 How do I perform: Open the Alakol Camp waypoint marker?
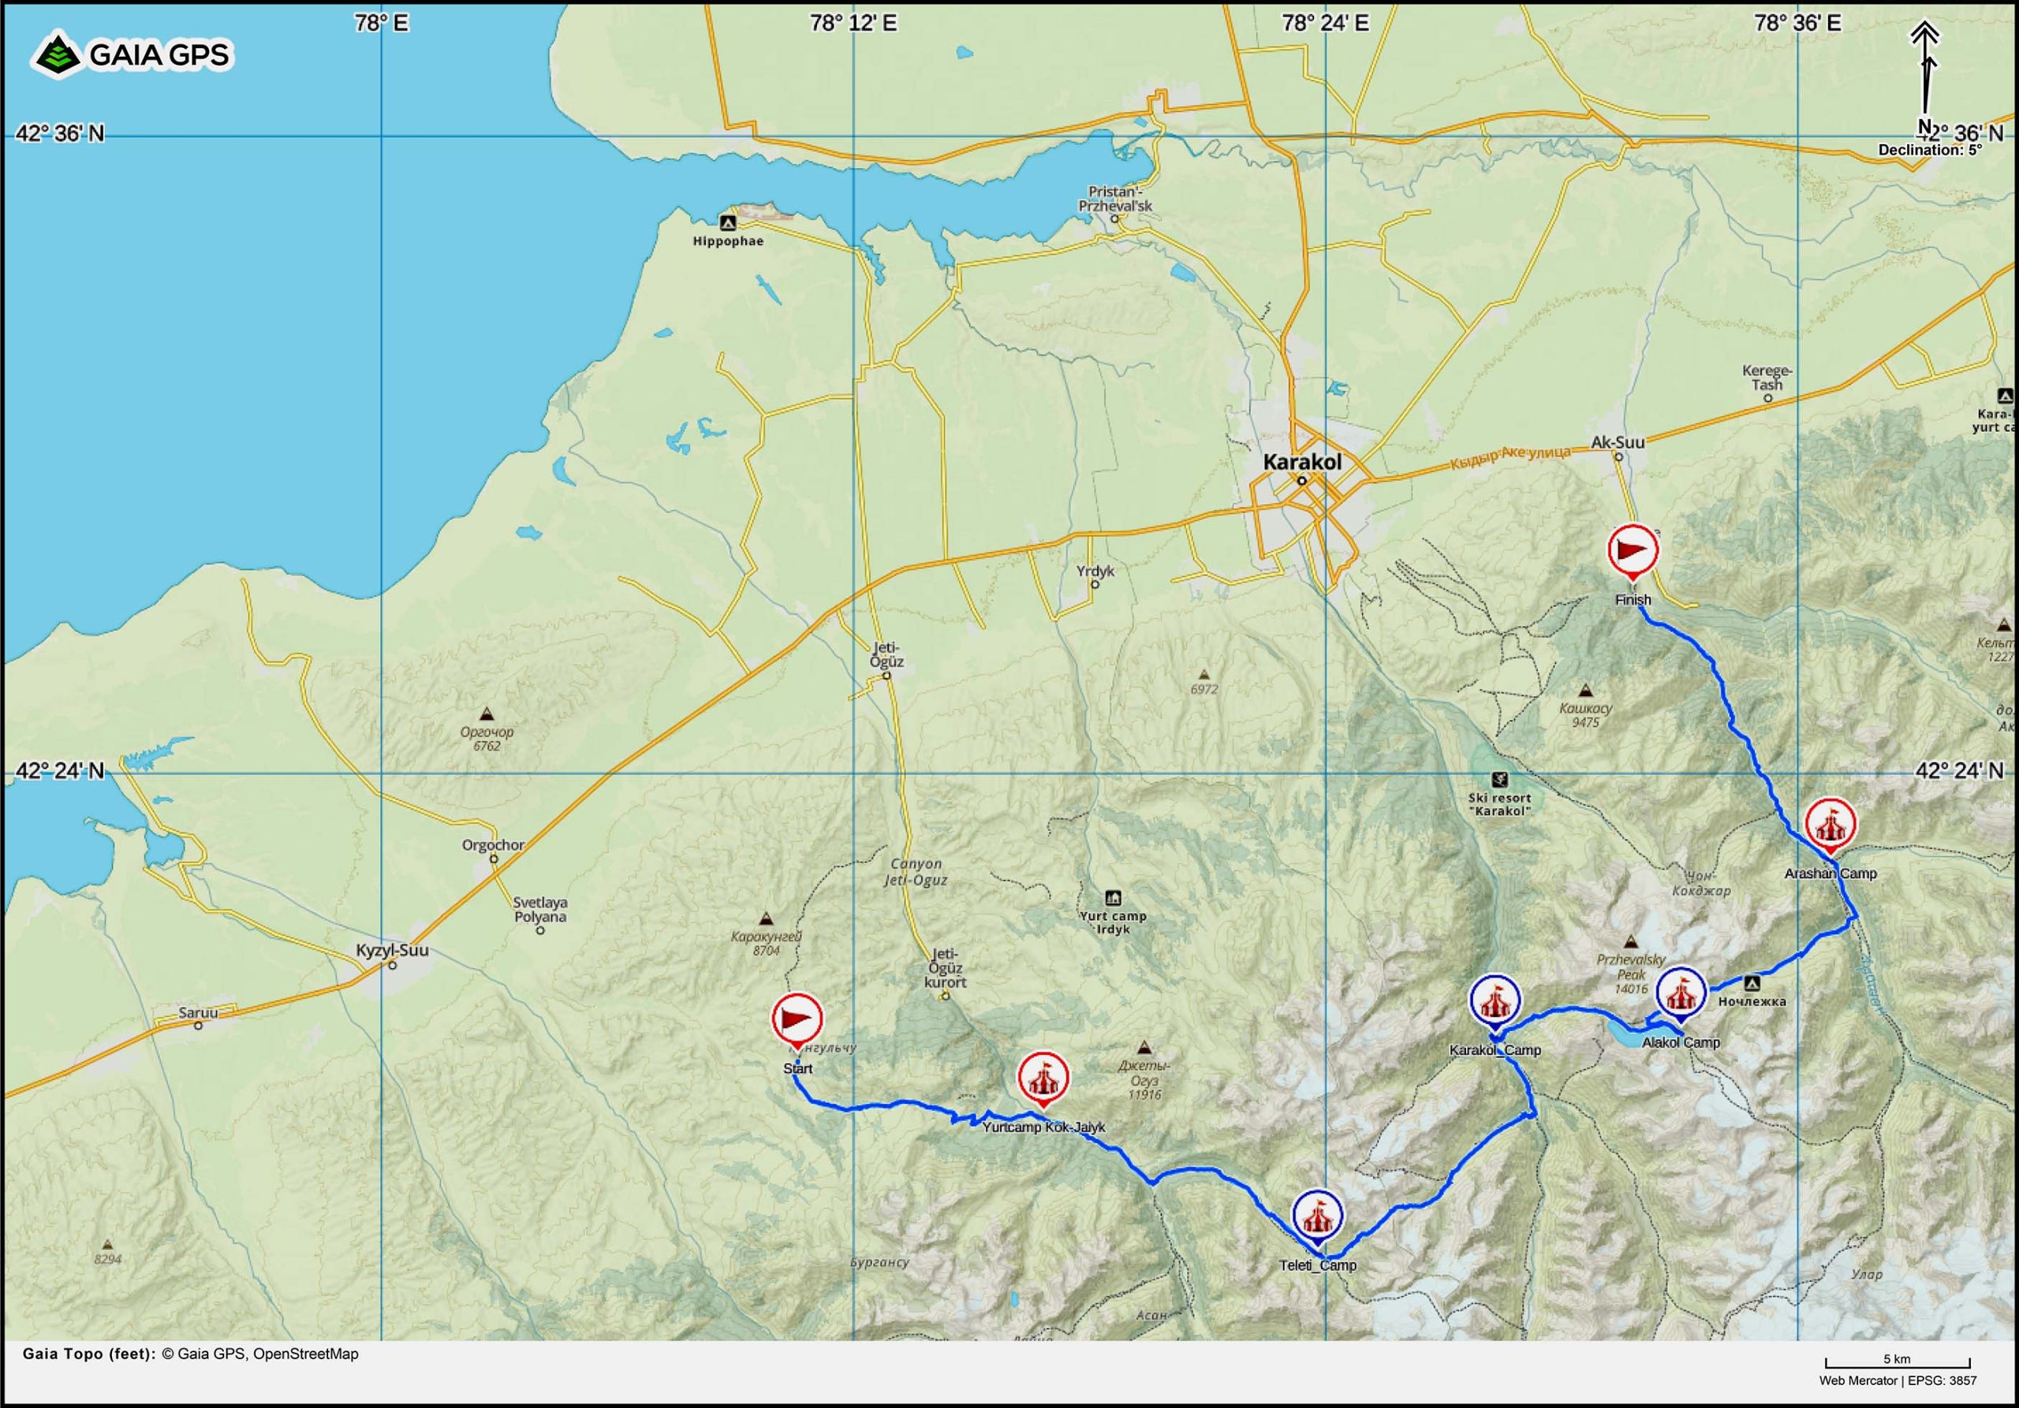tap(1681, 993)
